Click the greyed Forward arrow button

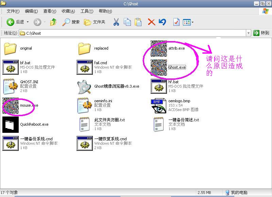37,22
